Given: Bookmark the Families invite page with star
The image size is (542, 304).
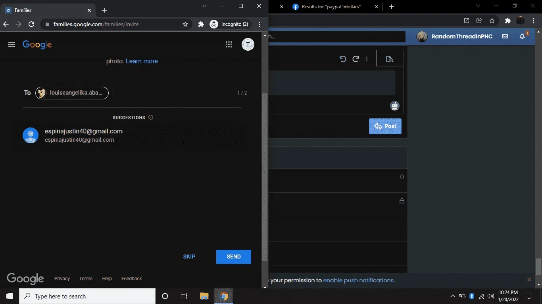Looking at the screenshot, I should [185, 24].
